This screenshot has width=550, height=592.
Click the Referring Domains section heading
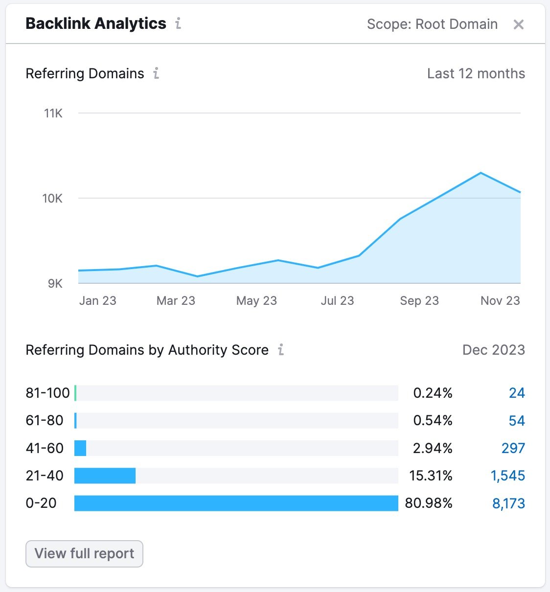tap(85, 73)
